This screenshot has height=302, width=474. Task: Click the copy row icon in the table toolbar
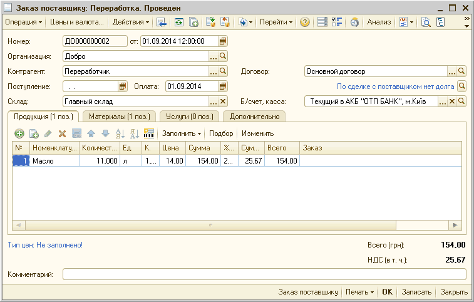pyautogui.click(x=34, y=133)
